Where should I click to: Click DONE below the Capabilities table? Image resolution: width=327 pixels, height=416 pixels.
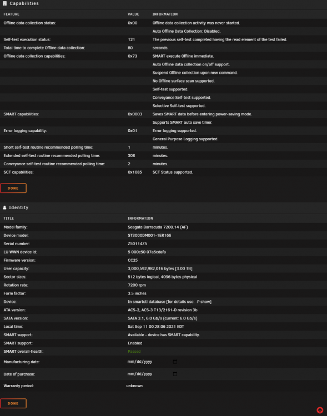(x=13, y=188)
